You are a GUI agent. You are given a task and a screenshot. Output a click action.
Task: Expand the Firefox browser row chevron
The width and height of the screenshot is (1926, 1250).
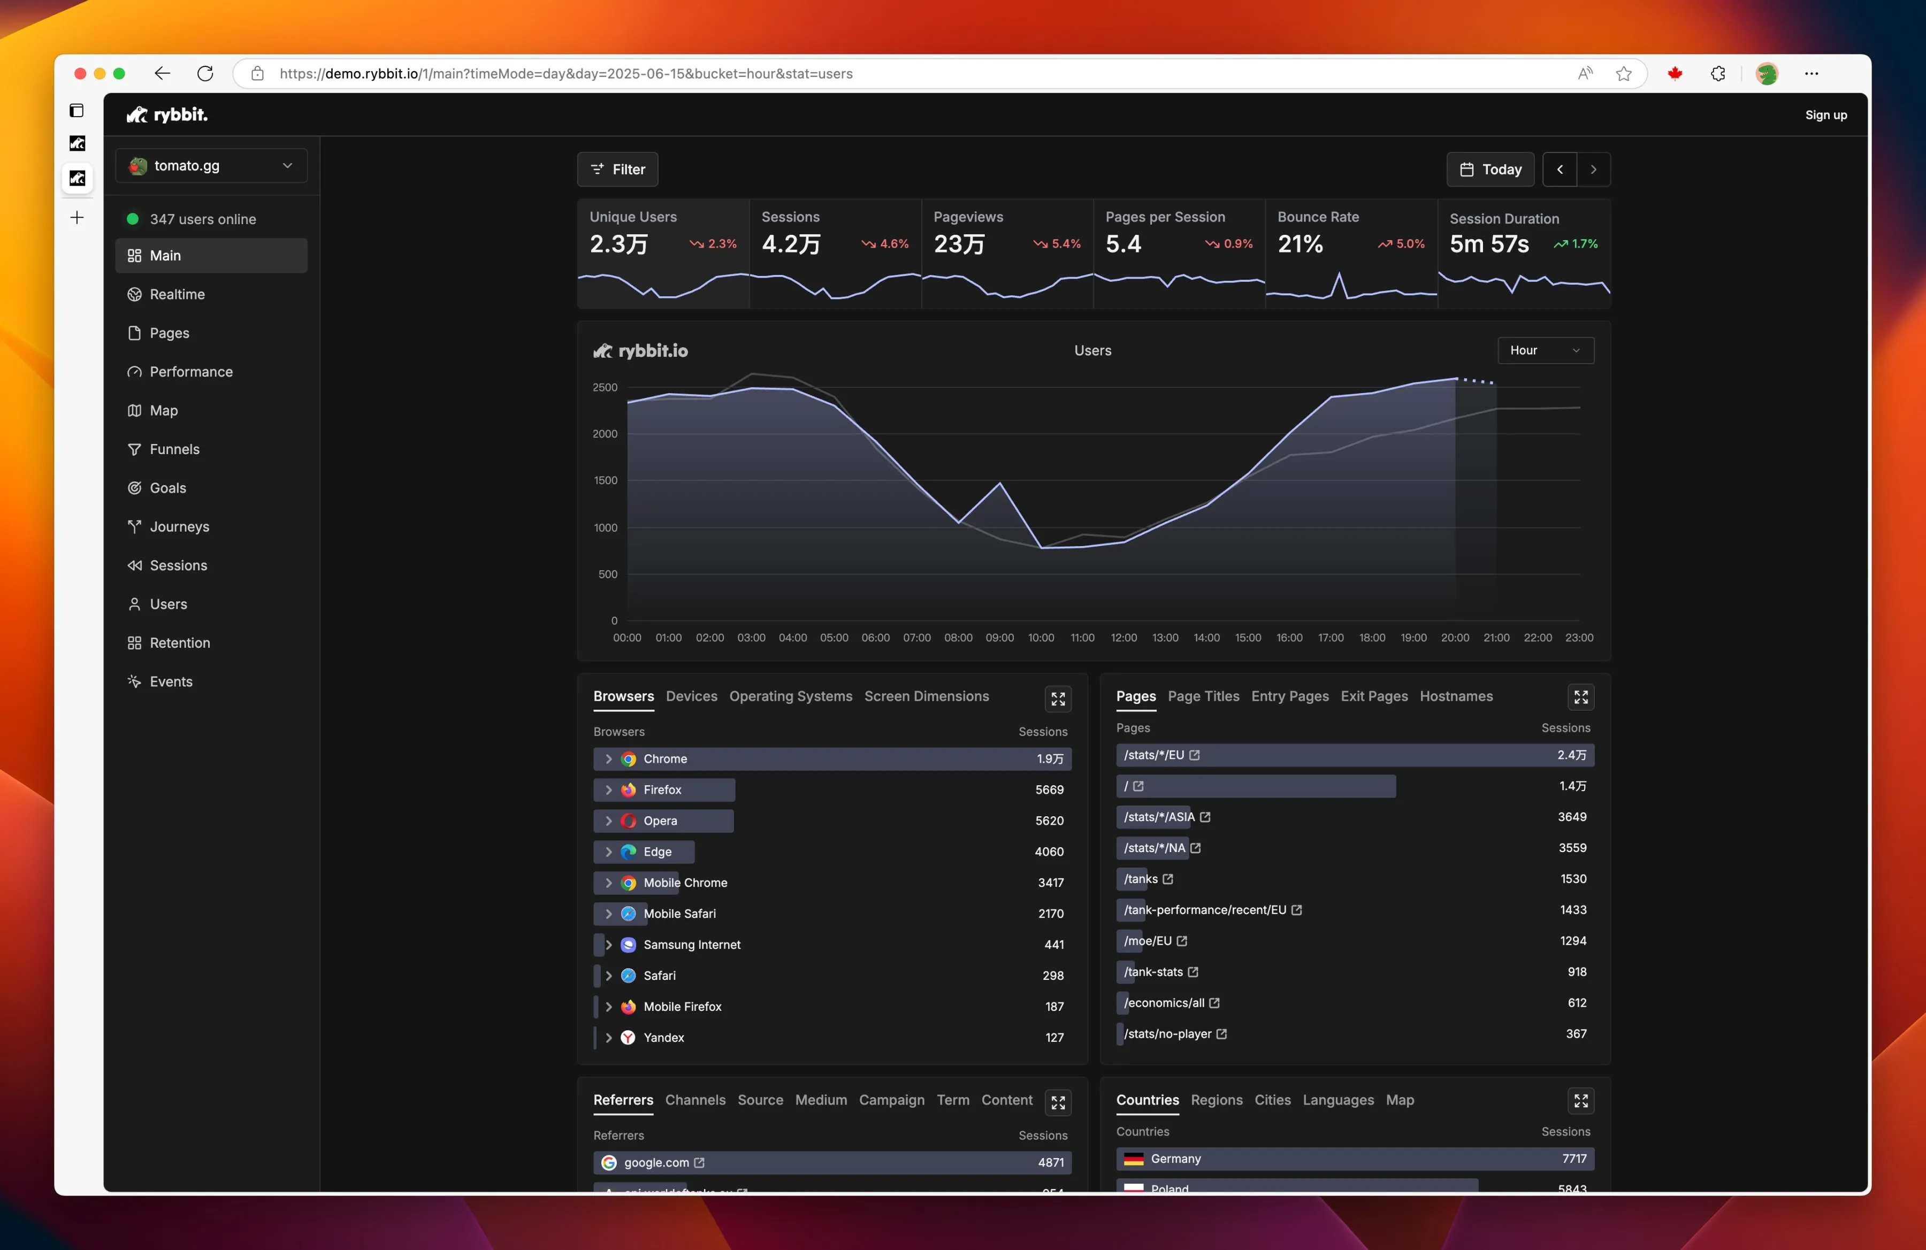point(608,789)
